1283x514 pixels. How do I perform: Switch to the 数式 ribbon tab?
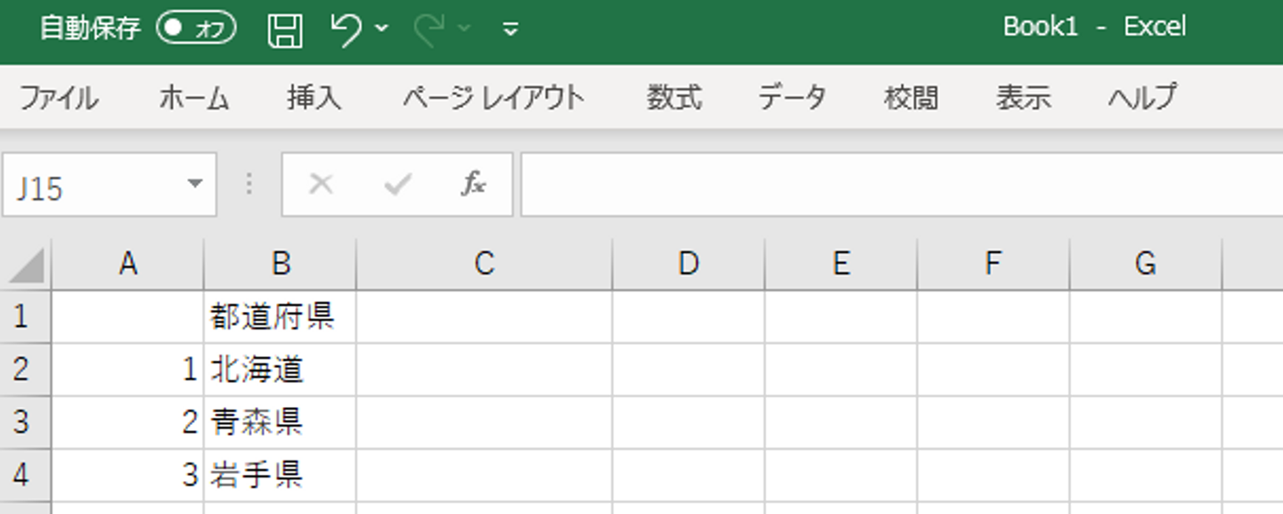point(674,97)
